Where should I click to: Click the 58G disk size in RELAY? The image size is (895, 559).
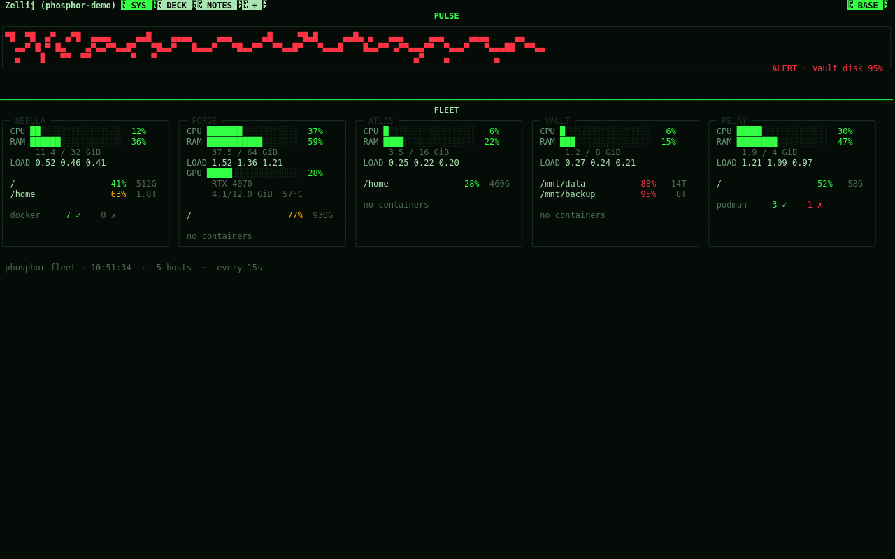click(855, 184)
